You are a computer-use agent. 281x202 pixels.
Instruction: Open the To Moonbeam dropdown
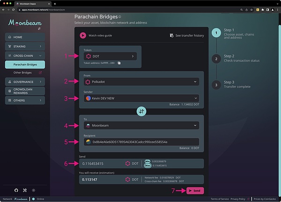click(x=140, y=125)
